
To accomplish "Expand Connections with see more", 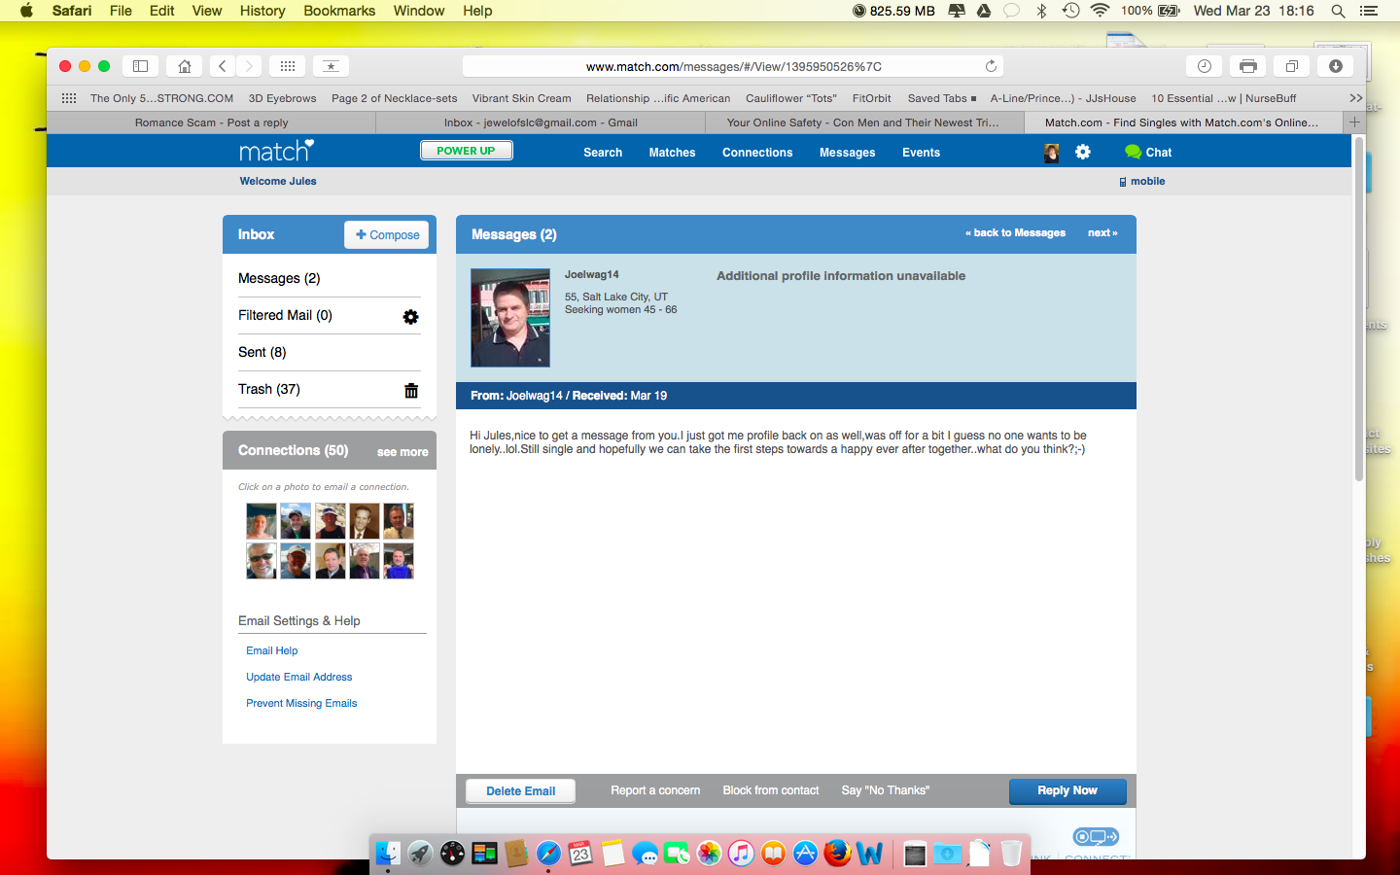I will (x=402, y=452).
